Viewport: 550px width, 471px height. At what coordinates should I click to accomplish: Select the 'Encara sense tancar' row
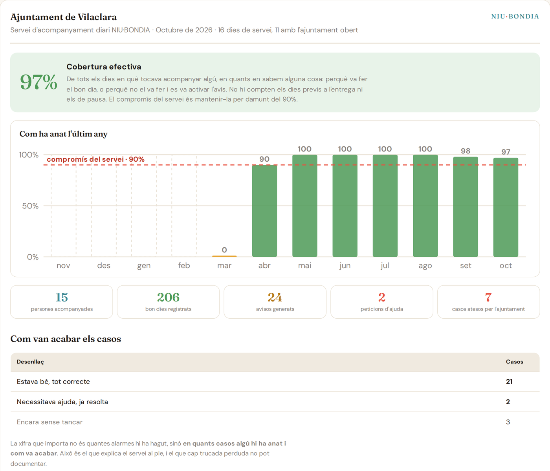coord(275,422)
